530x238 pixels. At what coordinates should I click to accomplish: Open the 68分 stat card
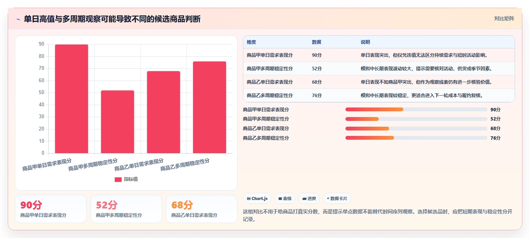201,209
